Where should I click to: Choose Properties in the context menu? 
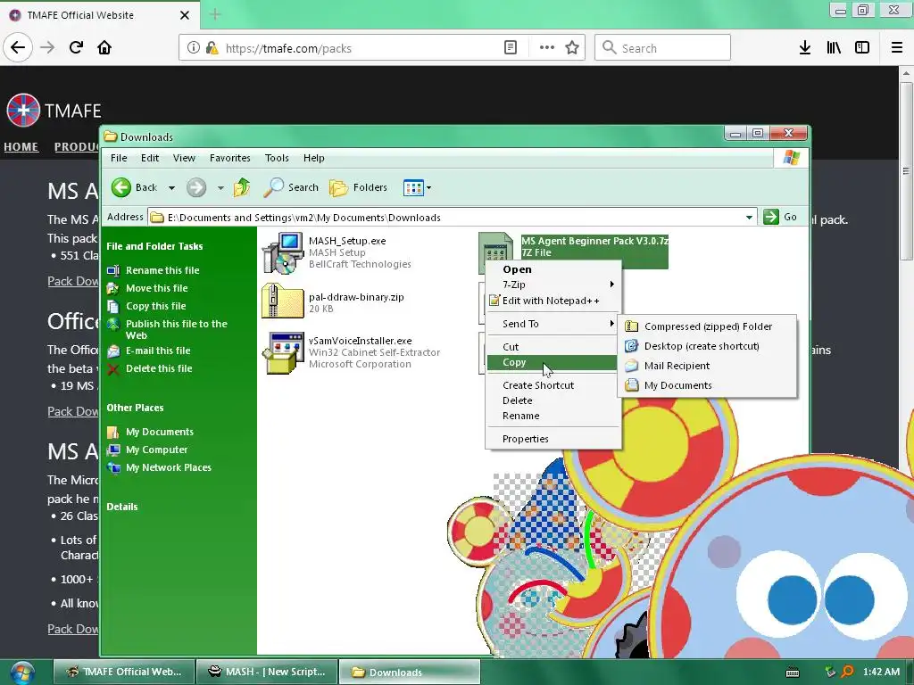pos(553,439)
